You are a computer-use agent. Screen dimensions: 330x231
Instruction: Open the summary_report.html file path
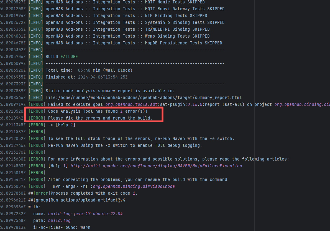144,97
